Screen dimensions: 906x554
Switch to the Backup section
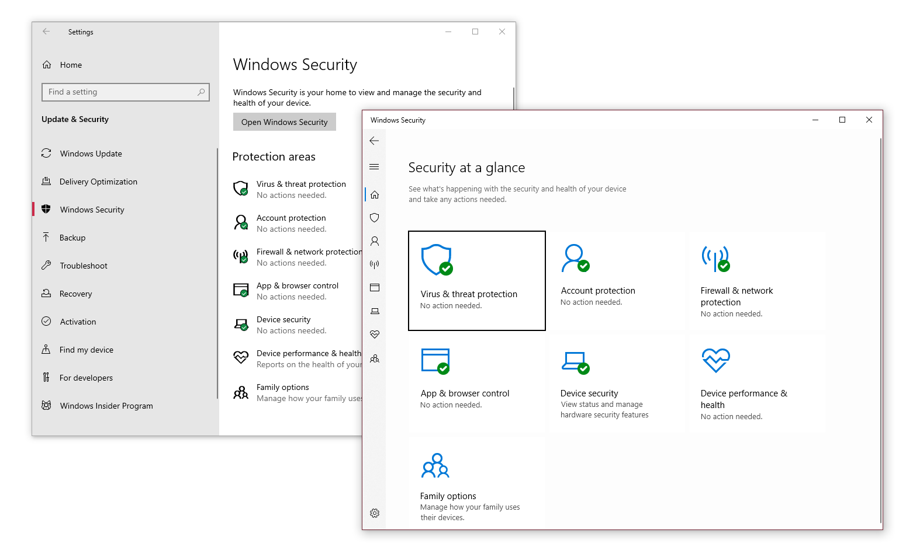click(x=72, y=237)
